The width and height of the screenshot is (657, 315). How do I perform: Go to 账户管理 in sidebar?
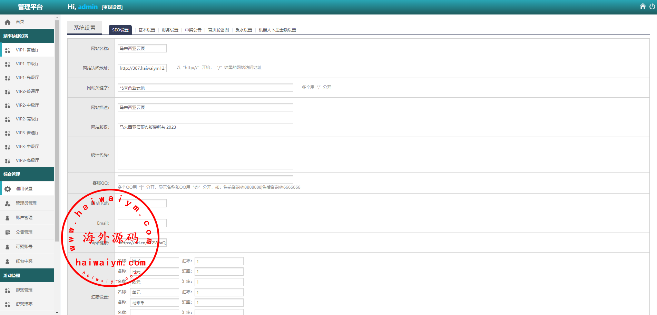[x=24, y=218]
